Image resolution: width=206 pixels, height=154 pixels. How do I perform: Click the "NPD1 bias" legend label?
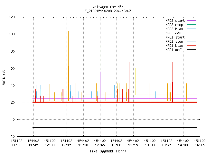pyautogui.click(x=174, y=46)
